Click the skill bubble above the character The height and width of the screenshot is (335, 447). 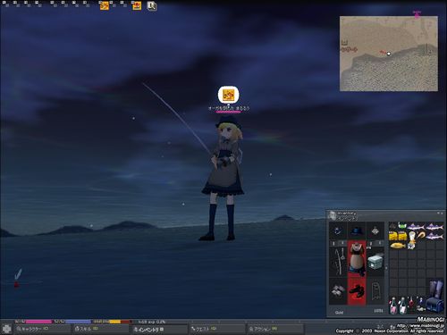[x=229, y=95]
